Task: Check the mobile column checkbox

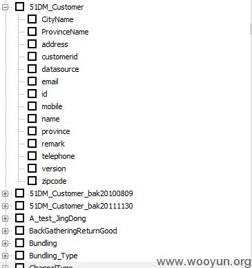Action: tap(32, 106)
